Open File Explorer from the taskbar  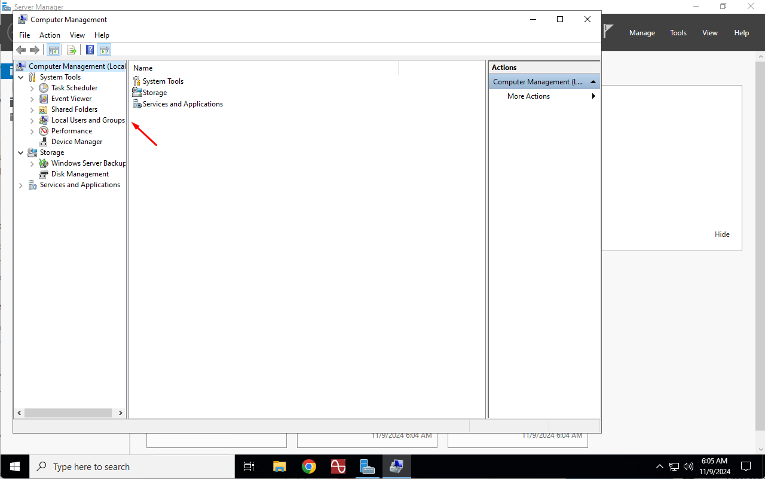pos(279,466)
